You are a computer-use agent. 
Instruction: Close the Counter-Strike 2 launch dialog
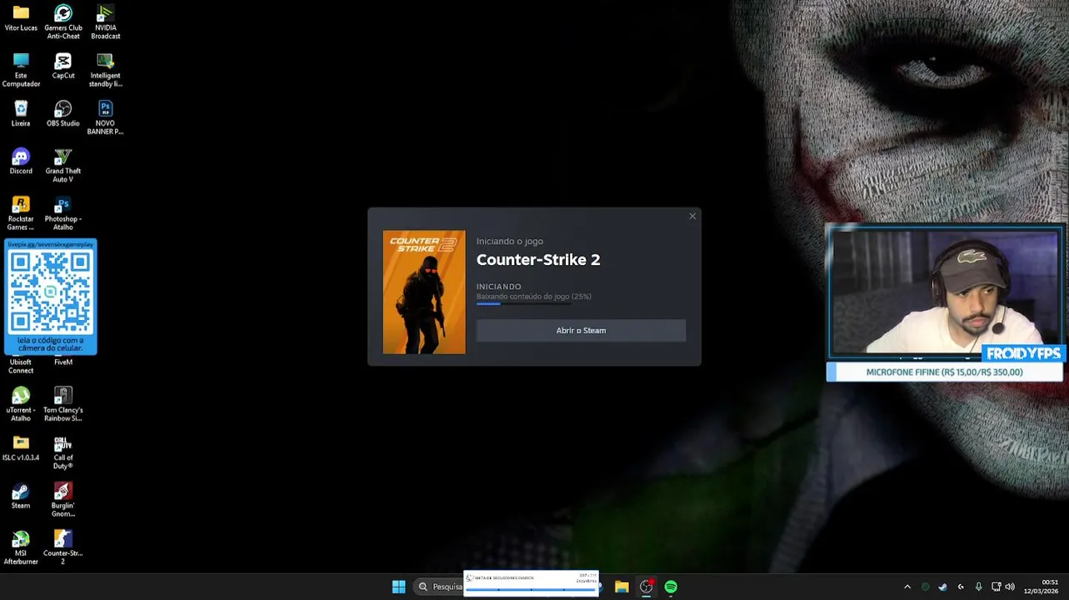692,216
